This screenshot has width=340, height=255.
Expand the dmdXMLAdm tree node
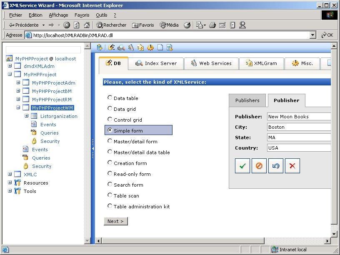10,66
